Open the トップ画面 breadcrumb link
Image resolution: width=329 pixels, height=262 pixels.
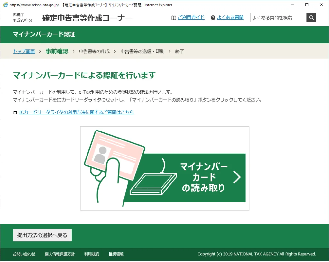pyautogui.click(x=23, y=51)
